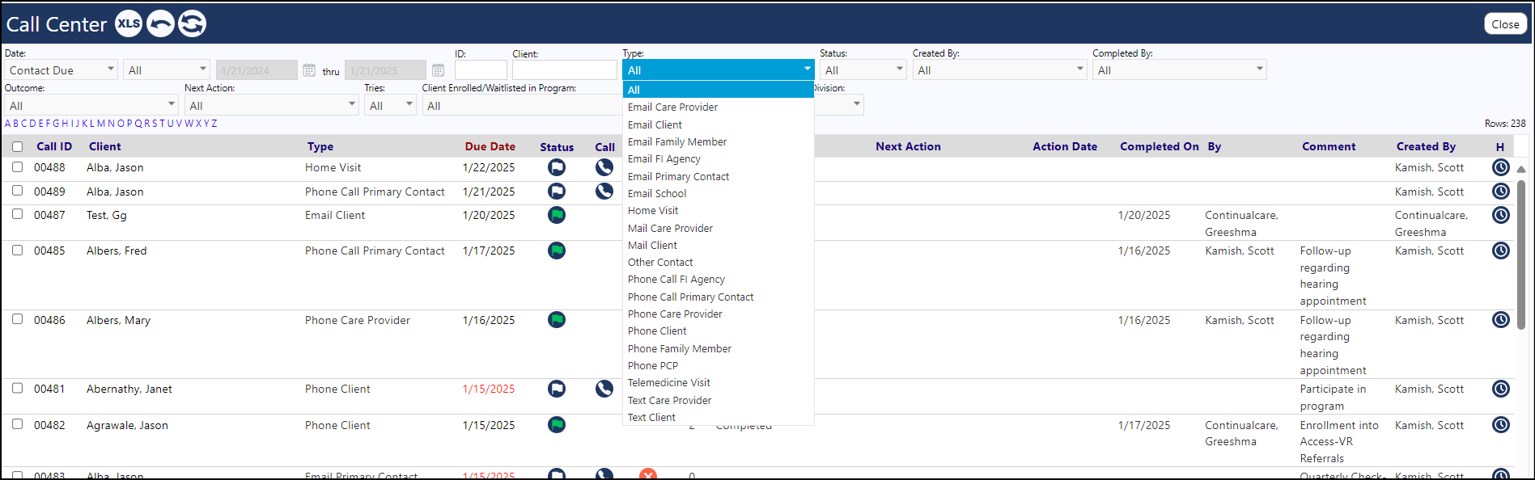Click the ID filter text box
This screenshot has height=480, width=1535.
tap(481, 70)
